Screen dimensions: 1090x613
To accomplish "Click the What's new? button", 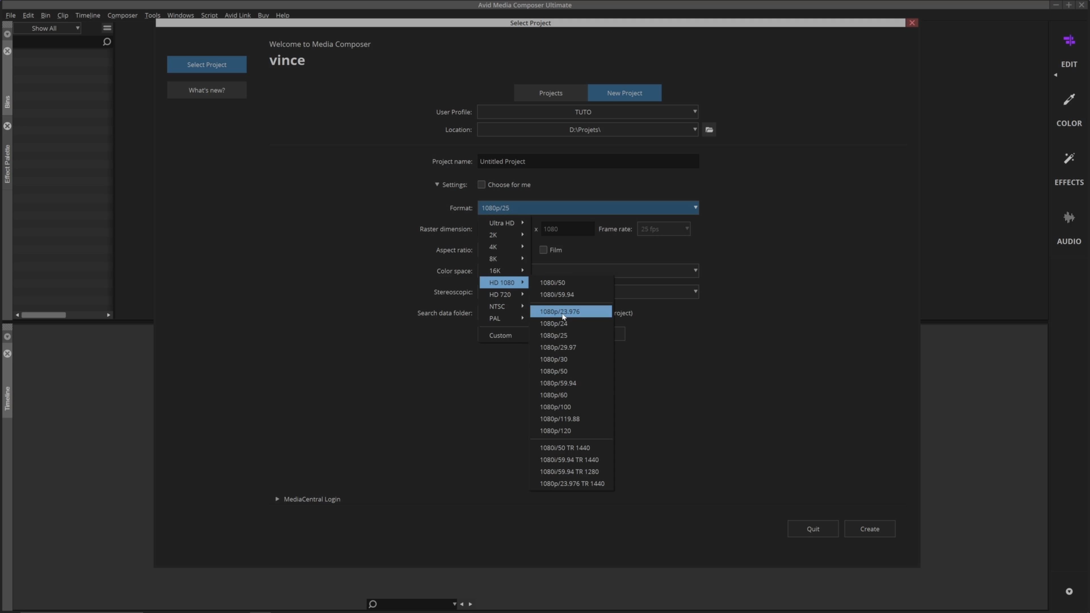I will (206, 90).
